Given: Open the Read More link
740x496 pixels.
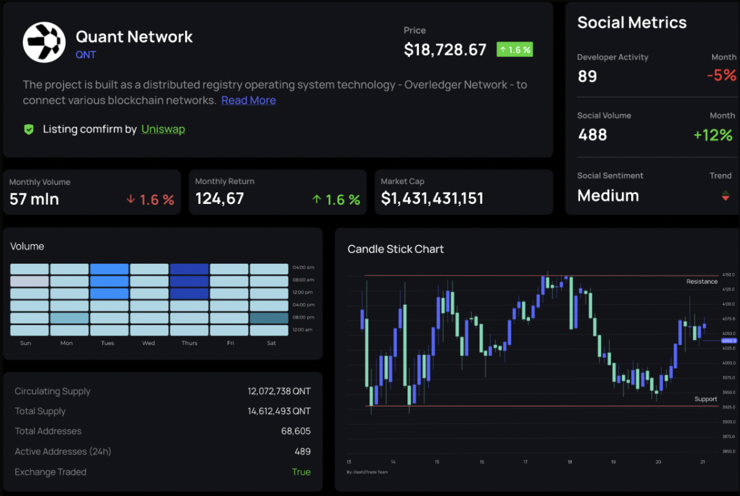Looking at the screenshot, I should point(248,100).
